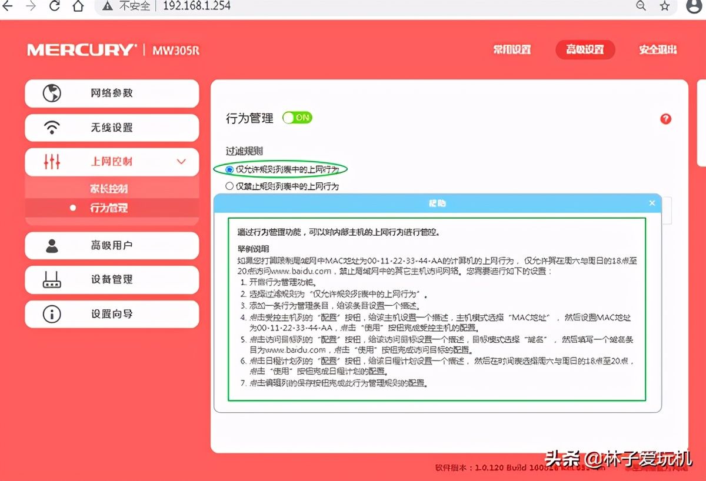Click the router icon for 设备管理
This screenshot has height=481, width=706.
click(52, 279)
